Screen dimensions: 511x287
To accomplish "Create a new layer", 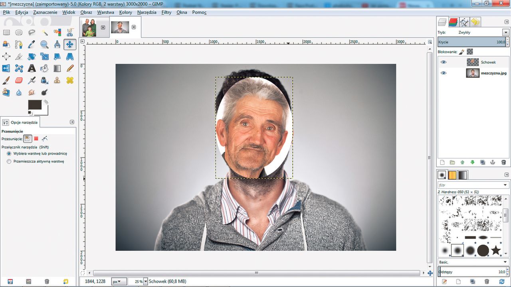I will point(442,162).
